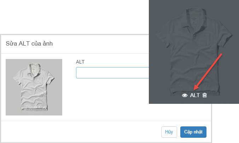
Task: Cancel the dialog with the Hủy button
Action: tap(169, 132)
